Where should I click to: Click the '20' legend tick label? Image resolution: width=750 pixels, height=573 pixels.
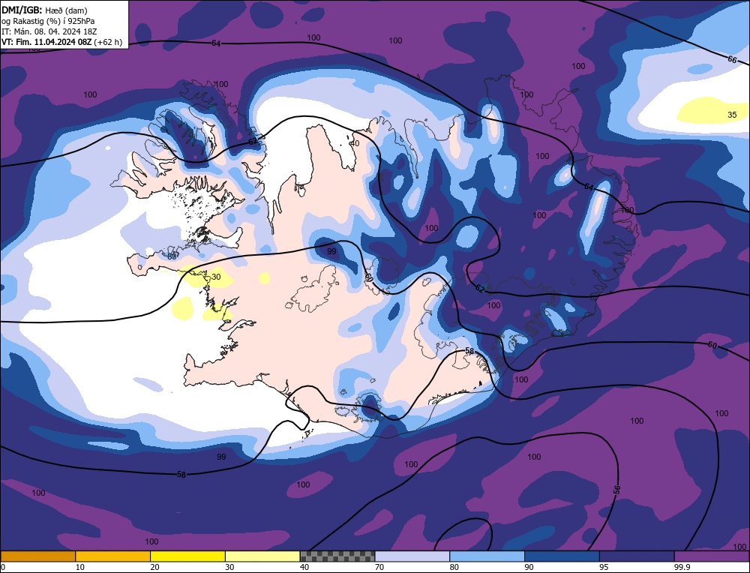click(155, 567)
